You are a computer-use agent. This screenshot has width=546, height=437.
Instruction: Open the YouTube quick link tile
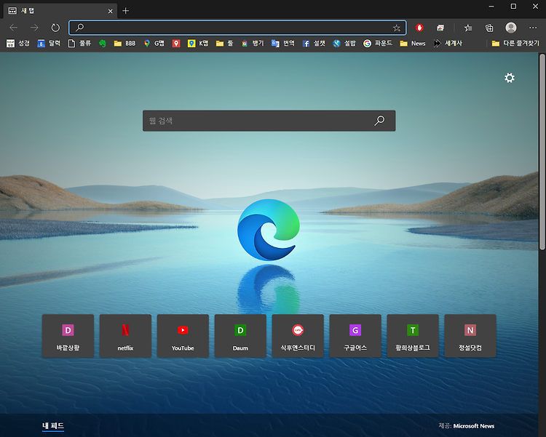(x=183, y=336)
